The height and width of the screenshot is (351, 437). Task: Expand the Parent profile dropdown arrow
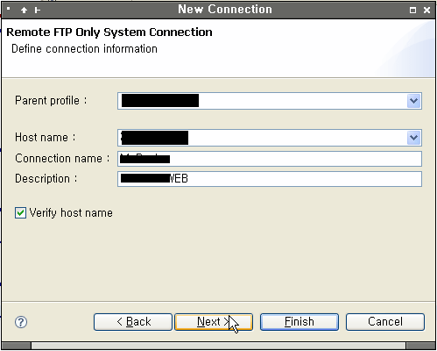pyautogui.click(x=413, y=101)
